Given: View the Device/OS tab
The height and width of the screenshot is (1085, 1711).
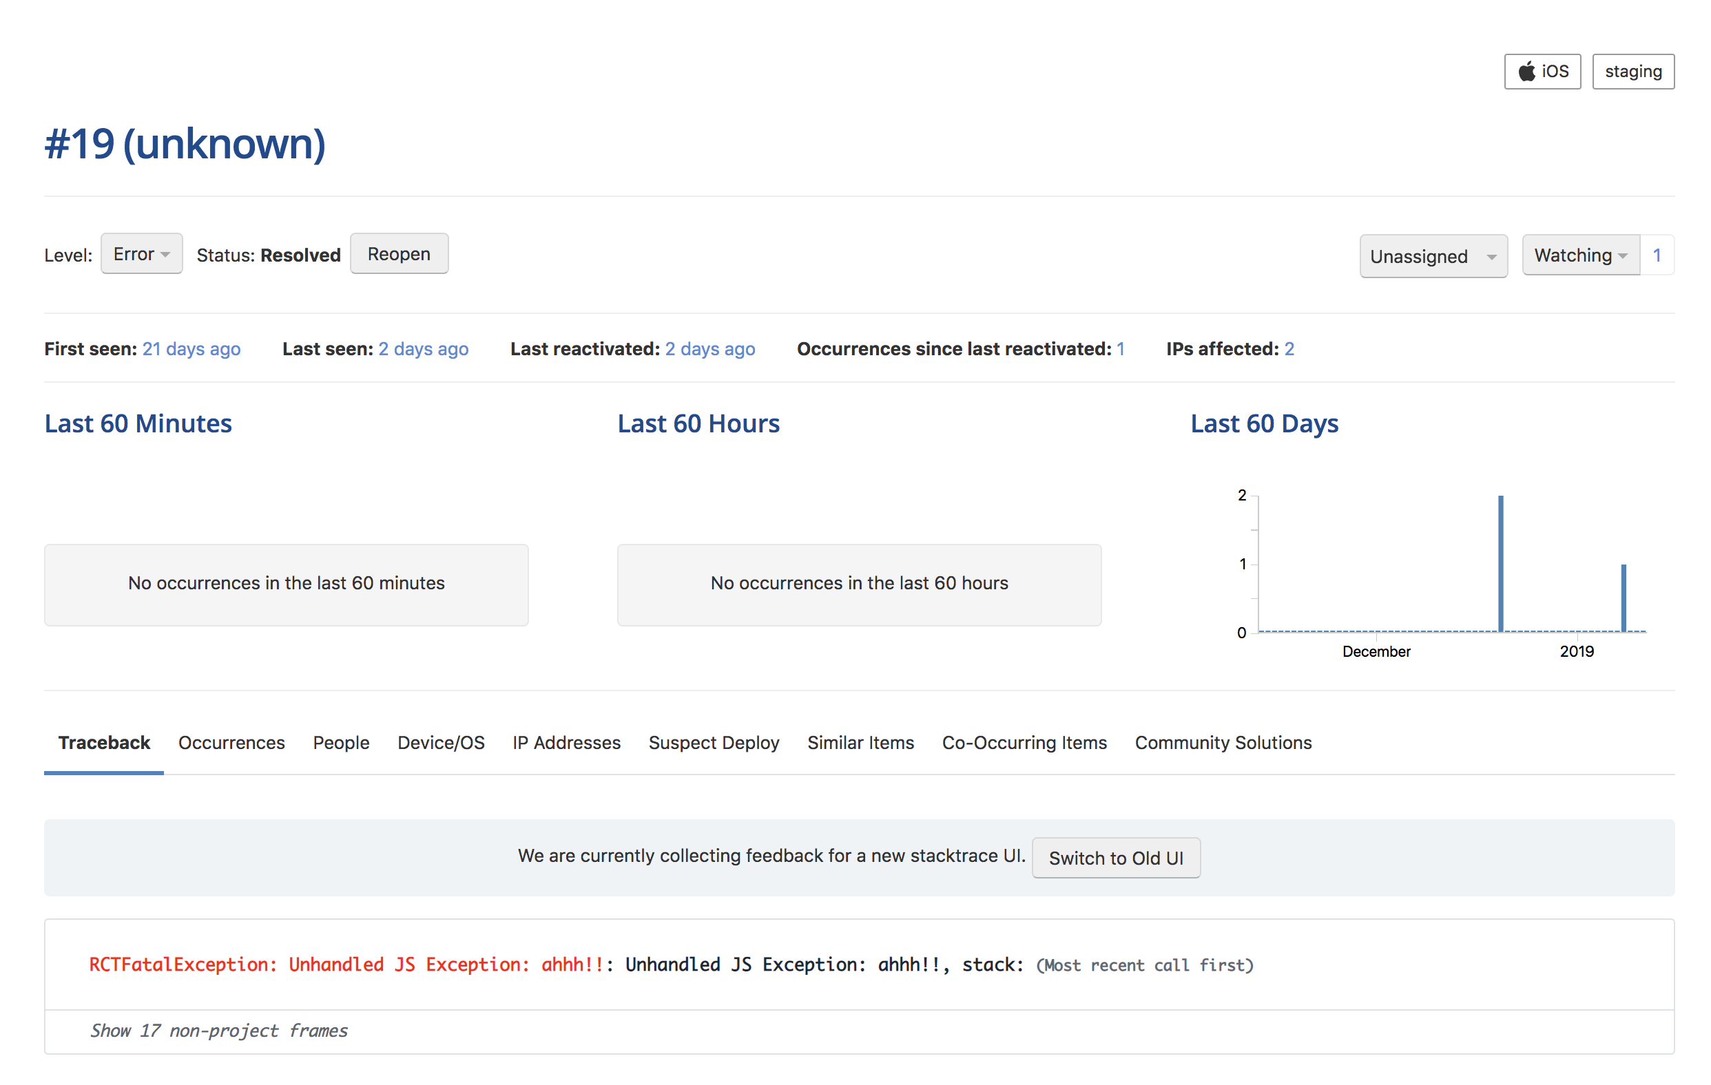Looking at the screenshot, I should [x=441, y=743].
